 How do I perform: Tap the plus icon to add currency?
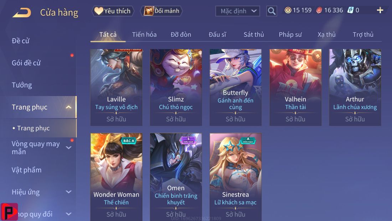pos(380,10)
